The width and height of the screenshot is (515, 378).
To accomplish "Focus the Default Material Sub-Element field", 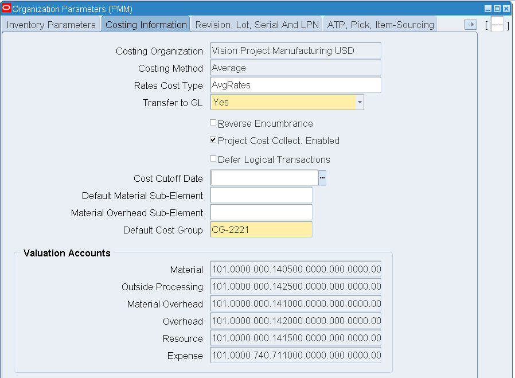I will 261,196.
